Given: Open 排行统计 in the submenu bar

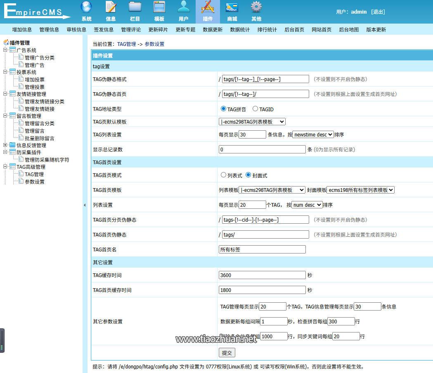Looking at the screenshot, I should pos(267,30).
